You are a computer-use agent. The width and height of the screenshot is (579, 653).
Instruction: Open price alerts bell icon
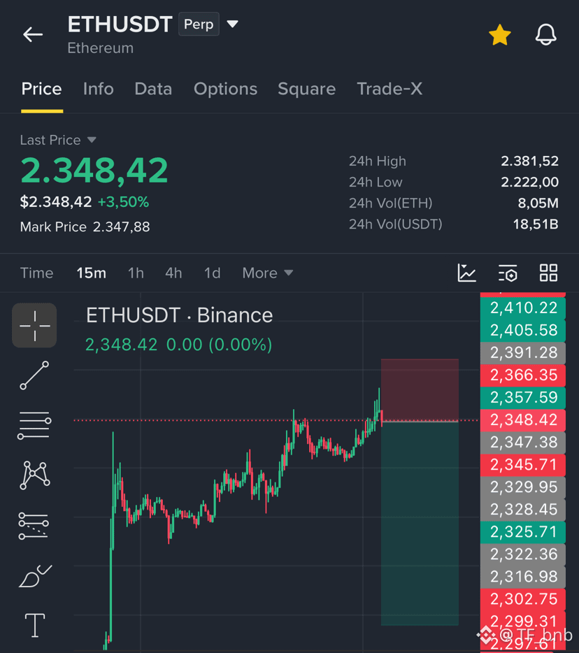545,35
